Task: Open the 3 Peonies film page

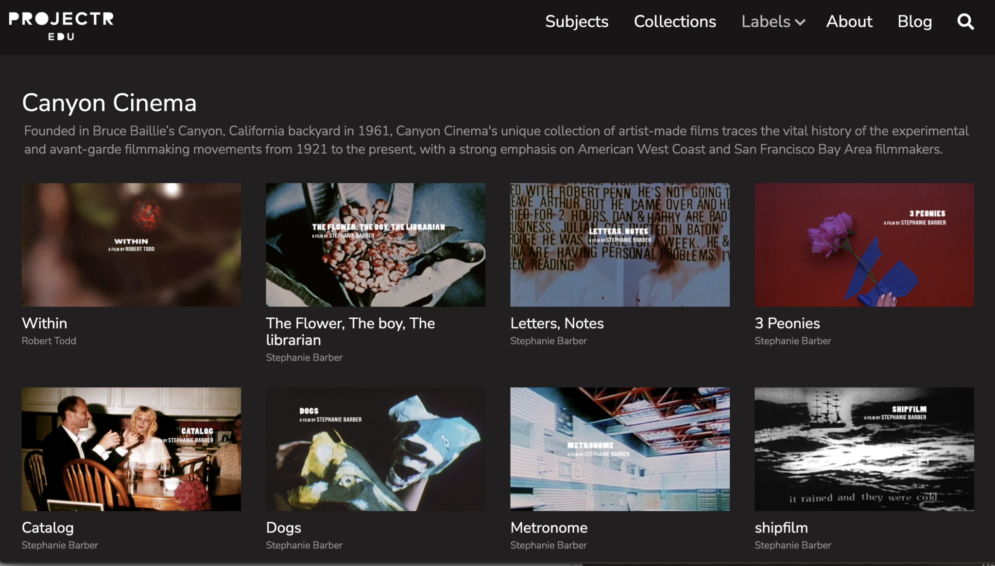Action: (787, 323)
